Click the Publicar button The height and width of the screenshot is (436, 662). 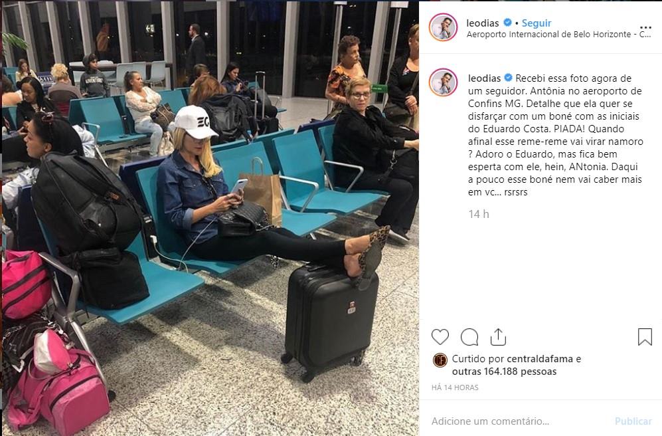click(633, 421)
